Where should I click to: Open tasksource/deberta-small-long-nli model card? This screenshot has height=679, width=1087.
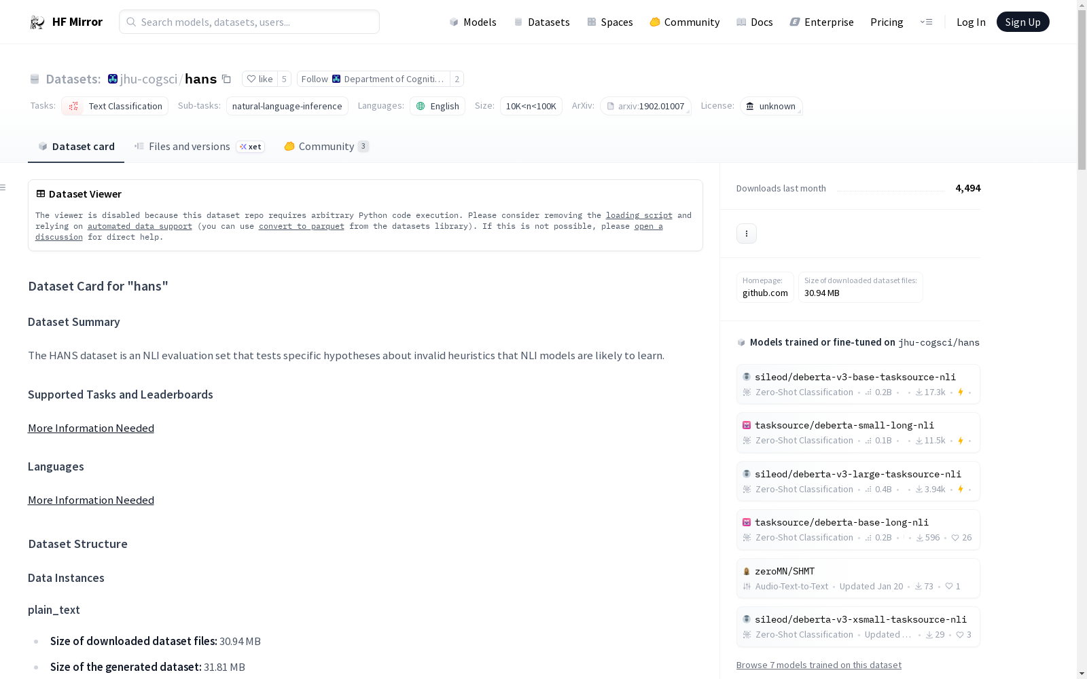pos(858,433)
